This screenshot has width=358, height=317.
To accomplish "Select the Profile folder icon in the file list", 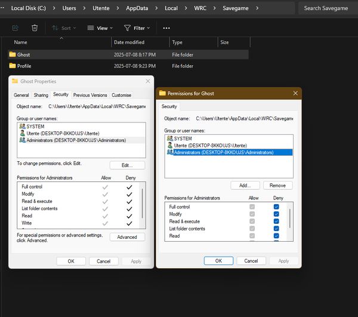I will click(x=12, y=66).
